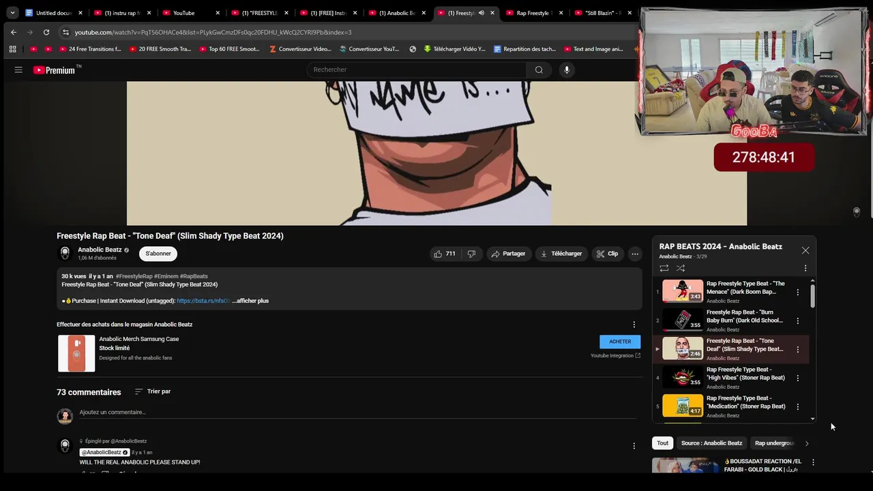Screen dimensions: 873x491
Task: Start voice search with microphone icon
Action: coord(566,70)
